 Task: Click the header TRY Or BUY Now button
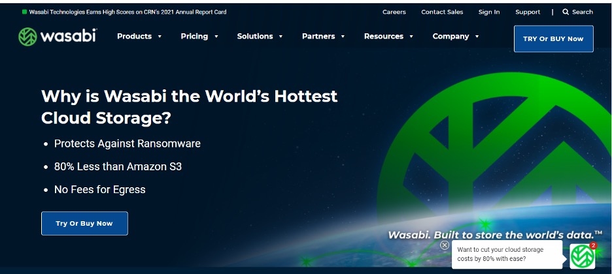pyautogui.click(x=553, y=38)
